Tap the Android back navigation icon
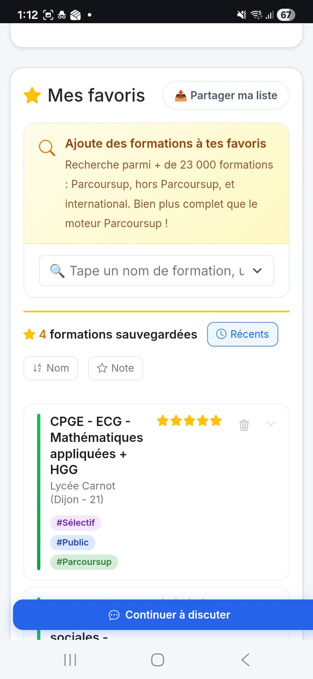Viewport: 313px width, 679px height. 245,660
